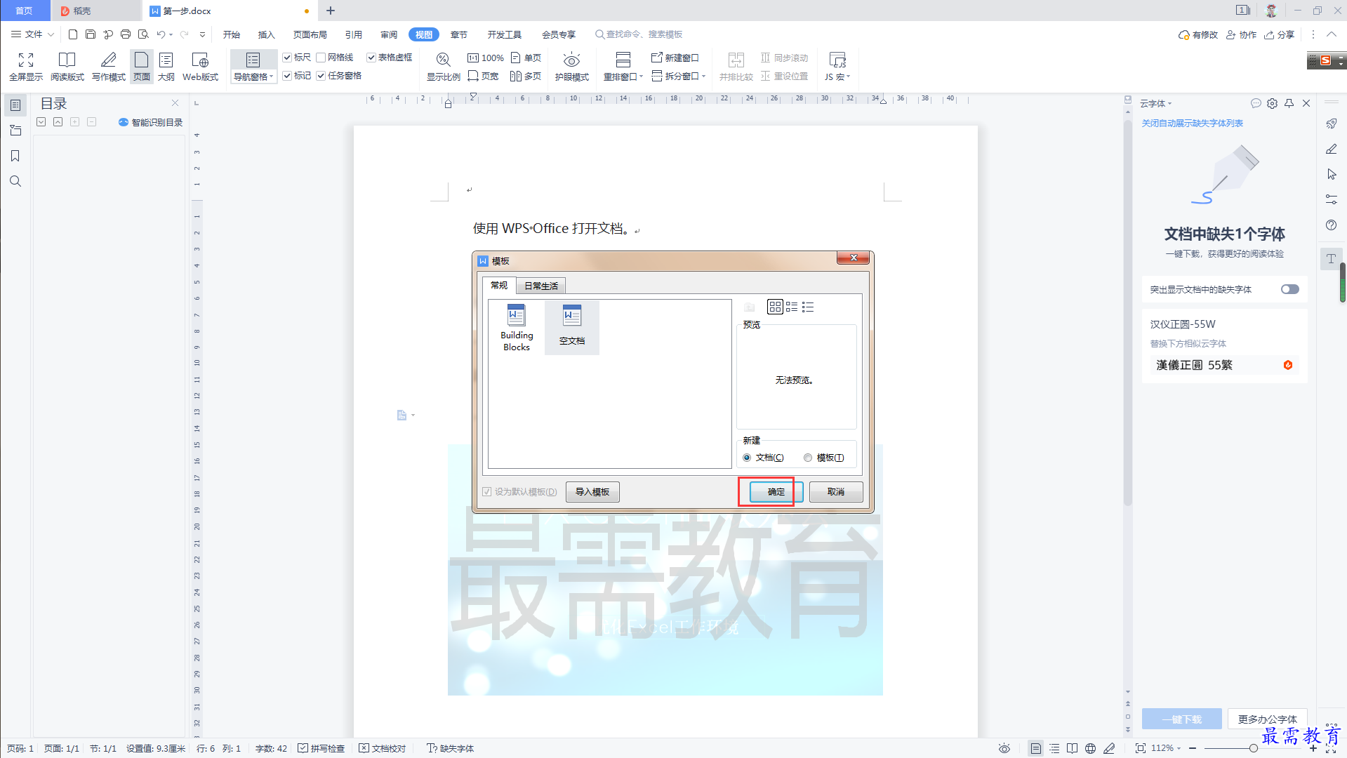Switch to reading layout view
1347x758 pixels.
(x=67, y=67)
